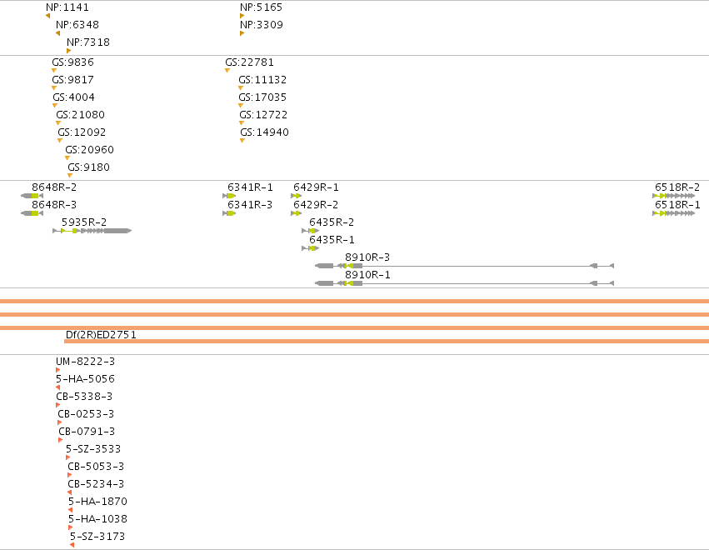Select the Df(2R)ED2751 deficiency label
Screen dimensions: 709x550
coord(101,335)
